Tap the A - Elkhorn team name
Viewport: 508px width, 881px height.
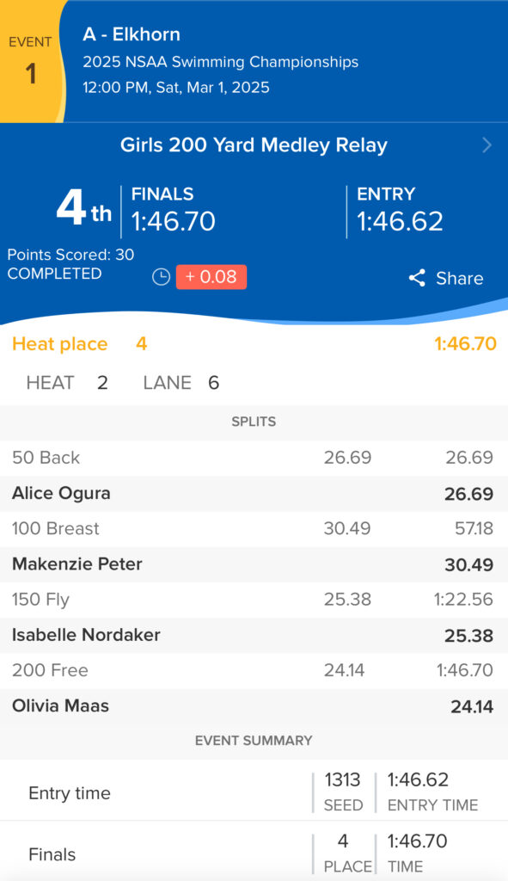tap(132, 34)
